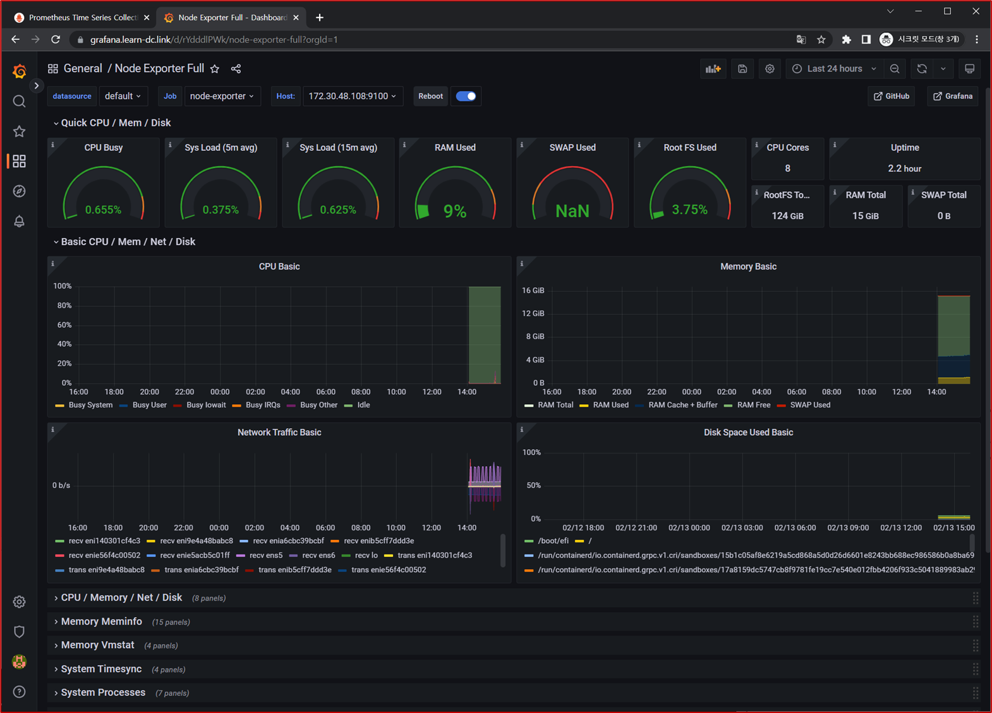Viewport: 992px width, 713px height.
Task: Switch to Prometheus Time Series browser tab
Action: (82, 18)
